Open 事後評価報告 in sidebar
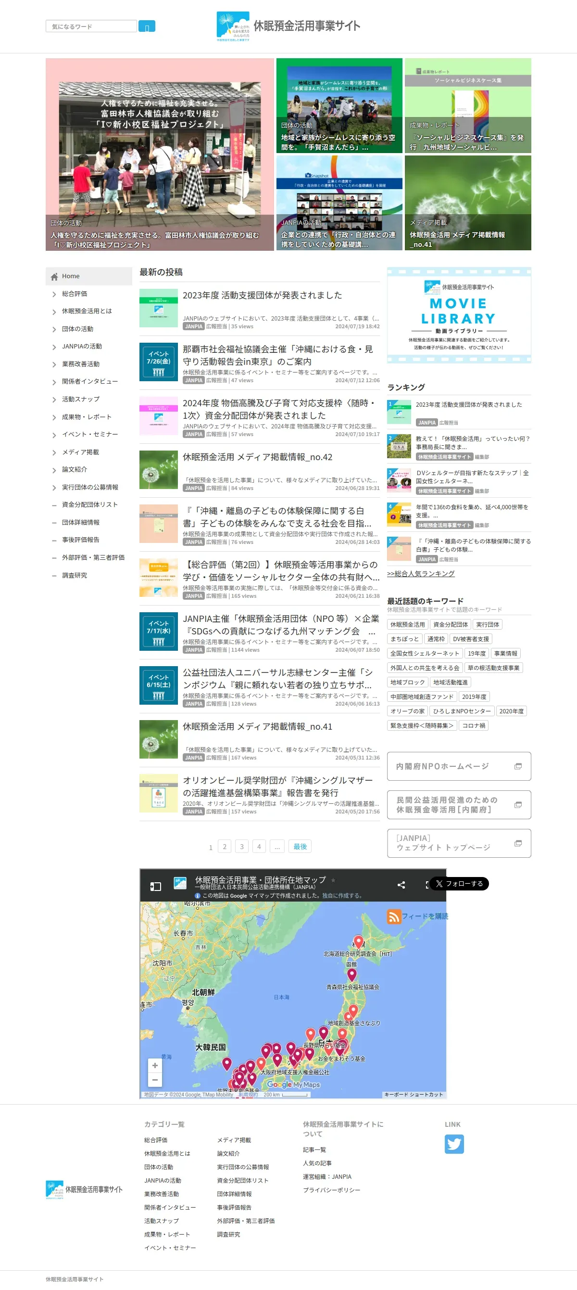The width and height of the screenshot is (577, 1290). (81, 540)
